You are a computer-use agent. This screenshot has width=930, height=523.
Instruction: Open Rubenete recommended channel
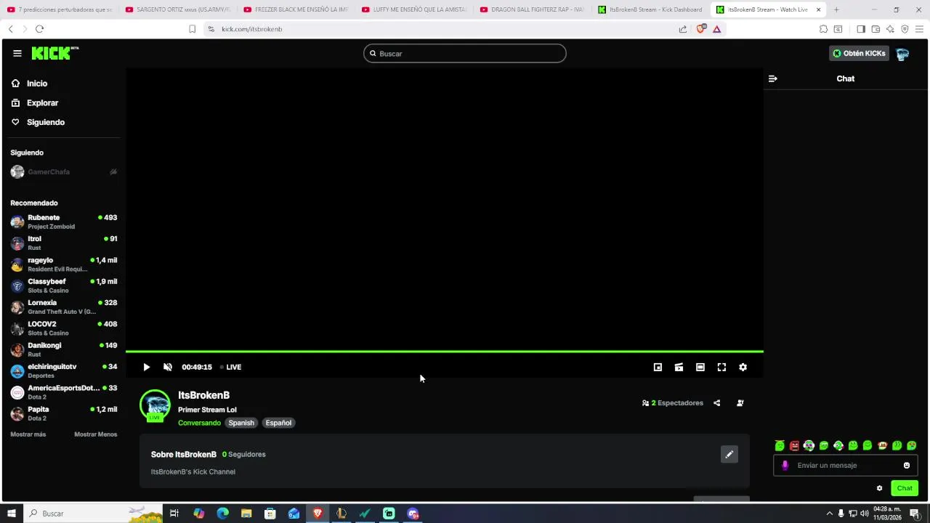coord(64,222)
